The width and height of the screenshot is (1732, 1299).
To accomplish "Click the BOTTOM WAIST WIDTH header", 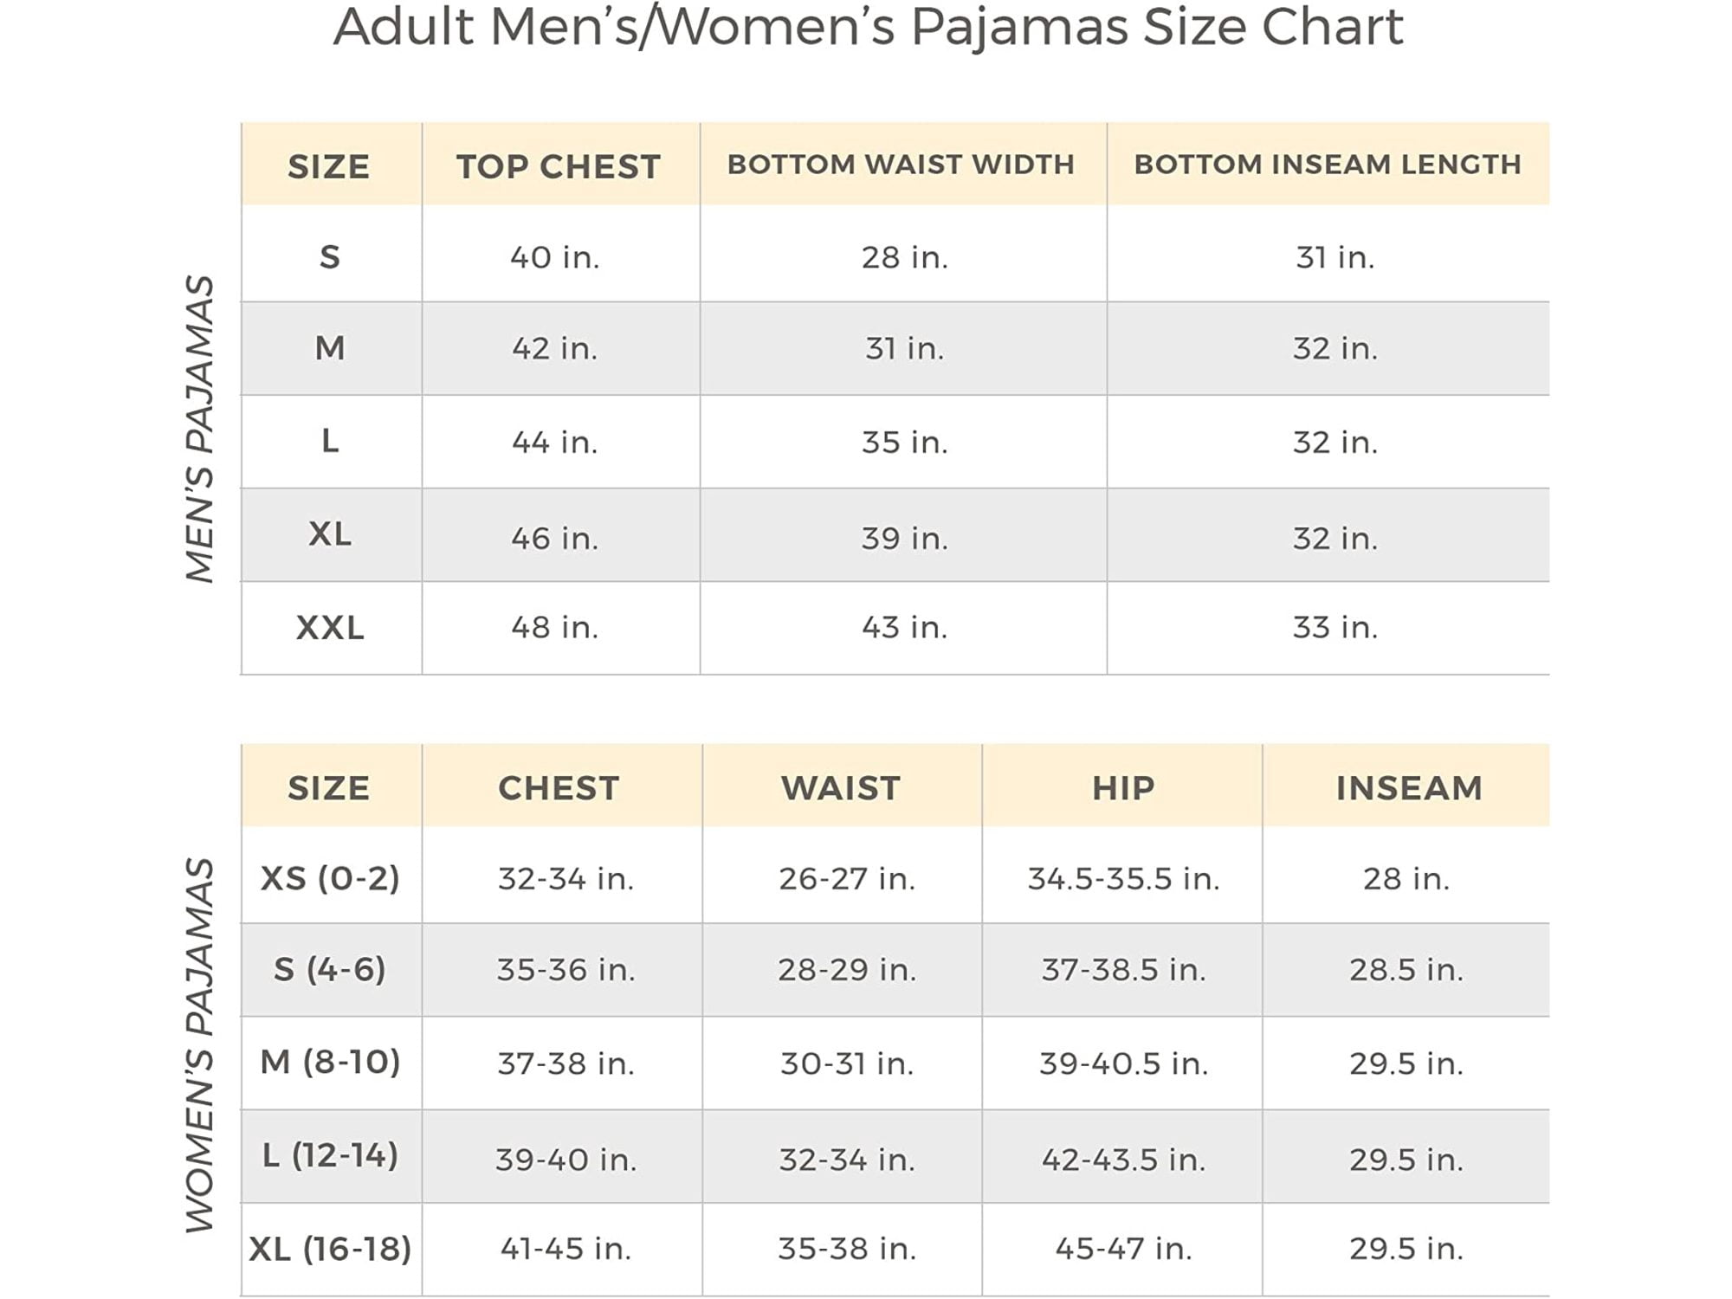I will (x=901, y=165).
